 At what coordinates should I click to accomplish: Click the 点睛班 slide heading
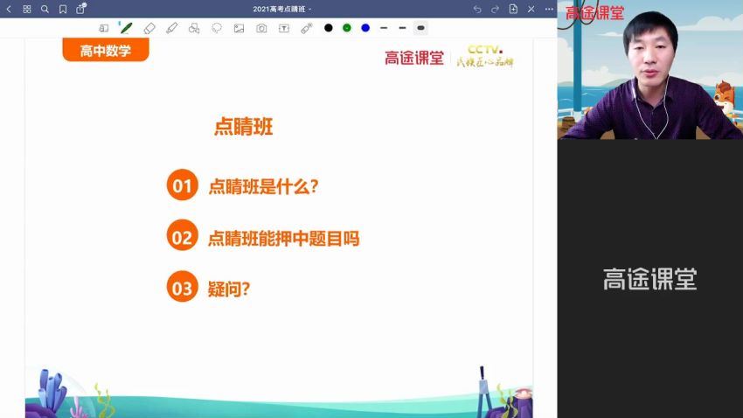tap(244, 127)
